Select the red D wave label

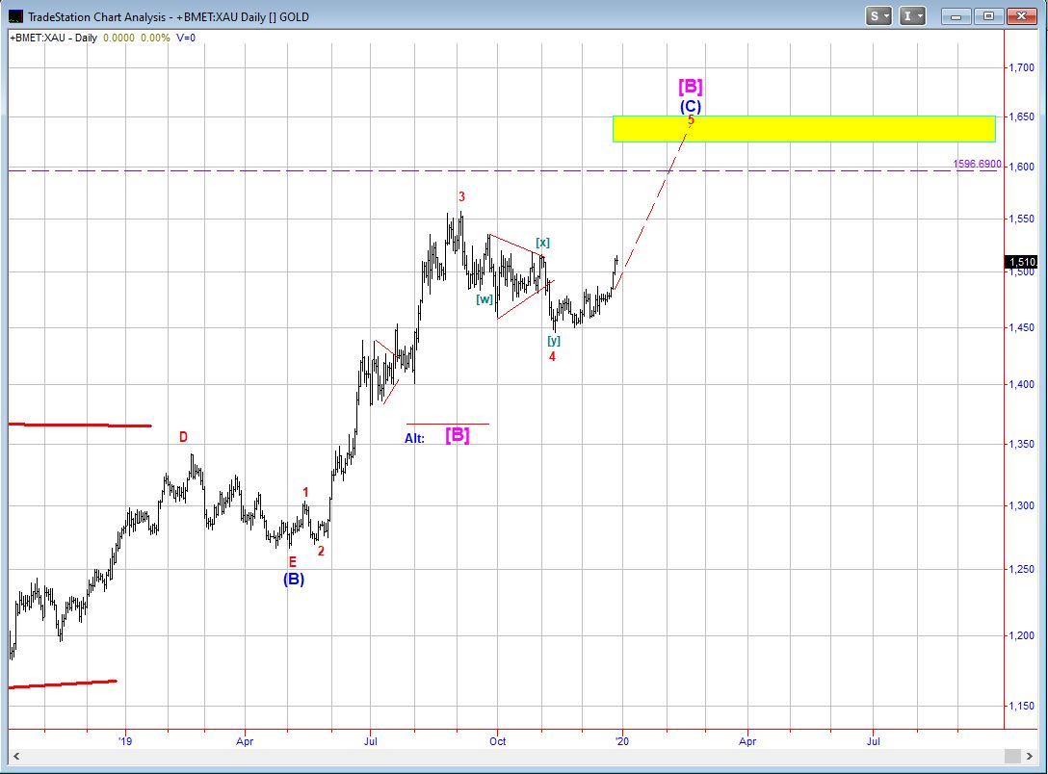(x=183, y=437)
